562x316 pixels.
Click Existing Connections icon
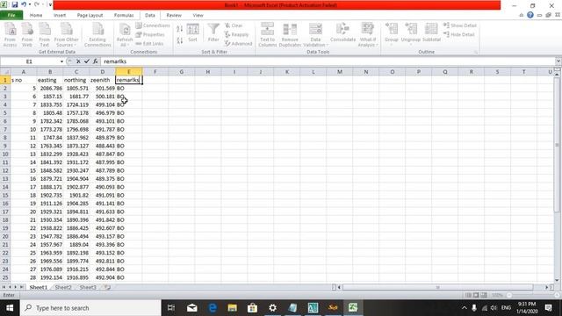97,35
